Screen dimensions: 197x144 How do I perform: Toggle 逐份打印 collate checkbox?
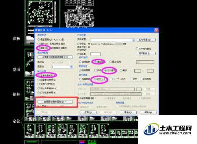(x=141, y=79)
